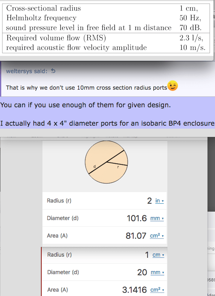This screenshot has height=296, width=215.
Task: Open the cm² unit dropdown beside 81.07
Action: pyautogui.click(x=157, y=236)
